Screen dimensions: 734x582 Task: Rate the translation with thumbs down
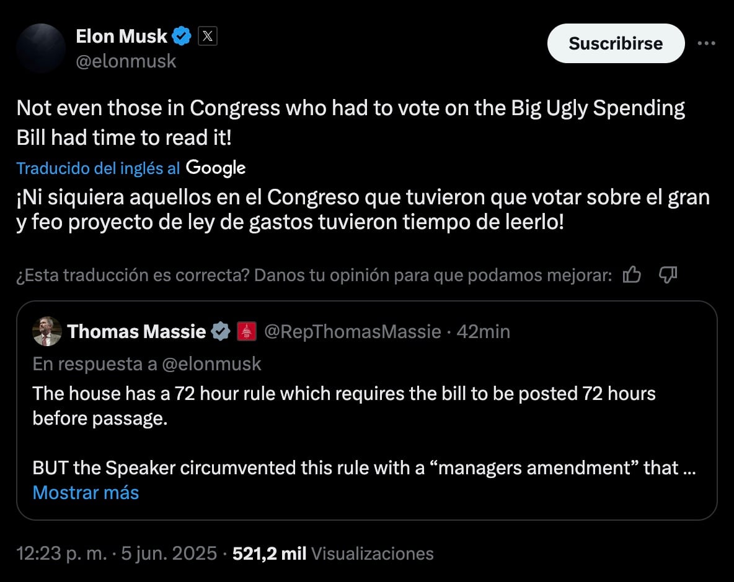pyautogui.click(x=667, y=275)
